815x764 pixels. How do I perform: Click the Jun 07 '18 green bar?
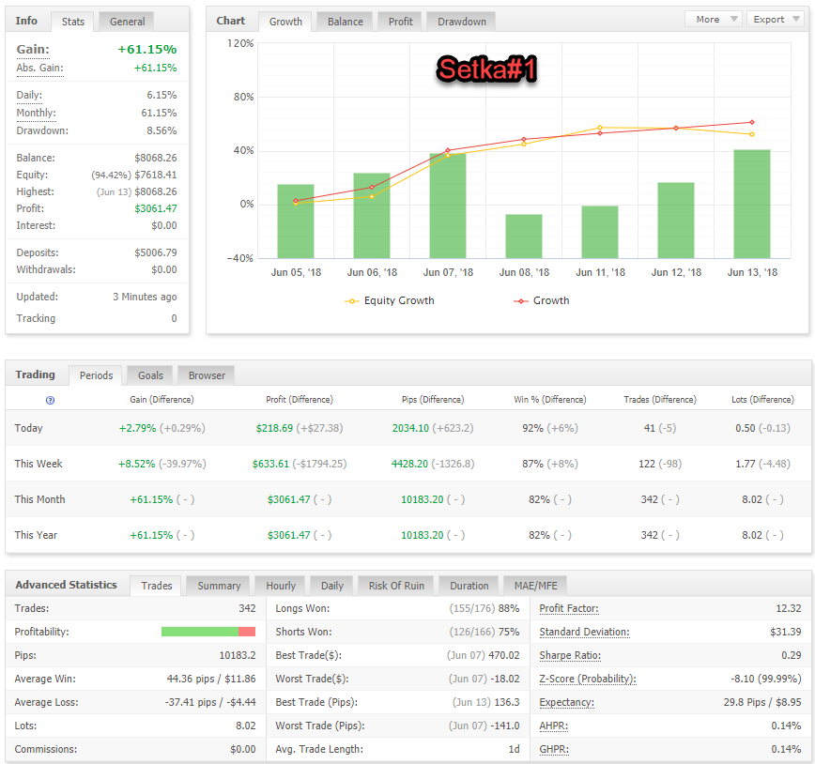click(448, 206)
